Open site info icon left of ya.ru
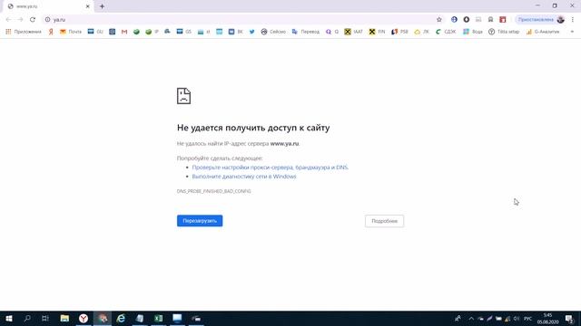This screenshot has width=581, height=326. (x=47, y=20)
